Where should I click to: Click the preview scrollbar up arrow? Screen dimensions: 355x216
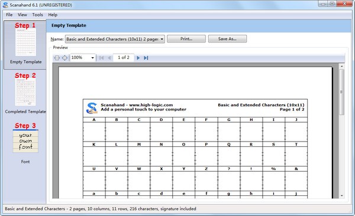click(341, 66)
